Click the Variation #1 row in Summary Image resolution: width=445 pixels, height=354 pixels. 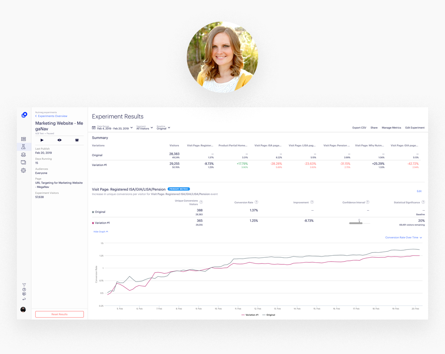click(x=255, y=165)
